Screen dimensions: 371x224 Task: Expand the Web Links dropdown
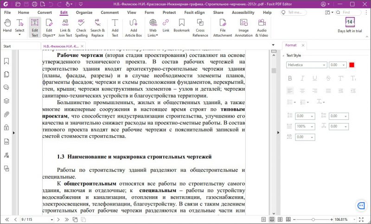[x=157, y=36]
